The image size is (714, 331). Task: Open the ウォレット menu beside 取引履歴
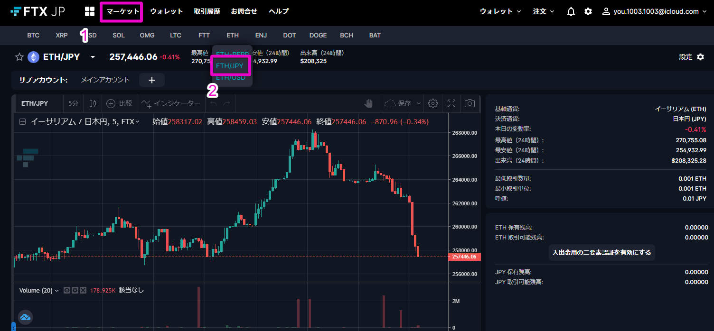pyautogui.click(x=167, y=11)
